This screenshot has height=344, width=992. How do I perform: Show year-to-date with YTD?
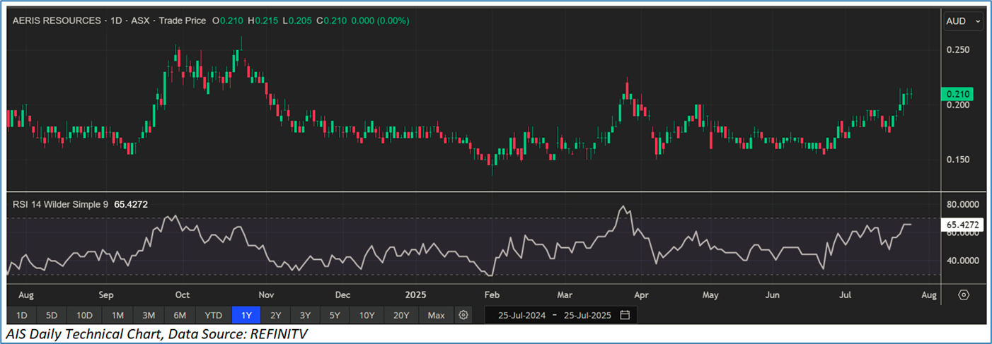click(x=213, y=314)
